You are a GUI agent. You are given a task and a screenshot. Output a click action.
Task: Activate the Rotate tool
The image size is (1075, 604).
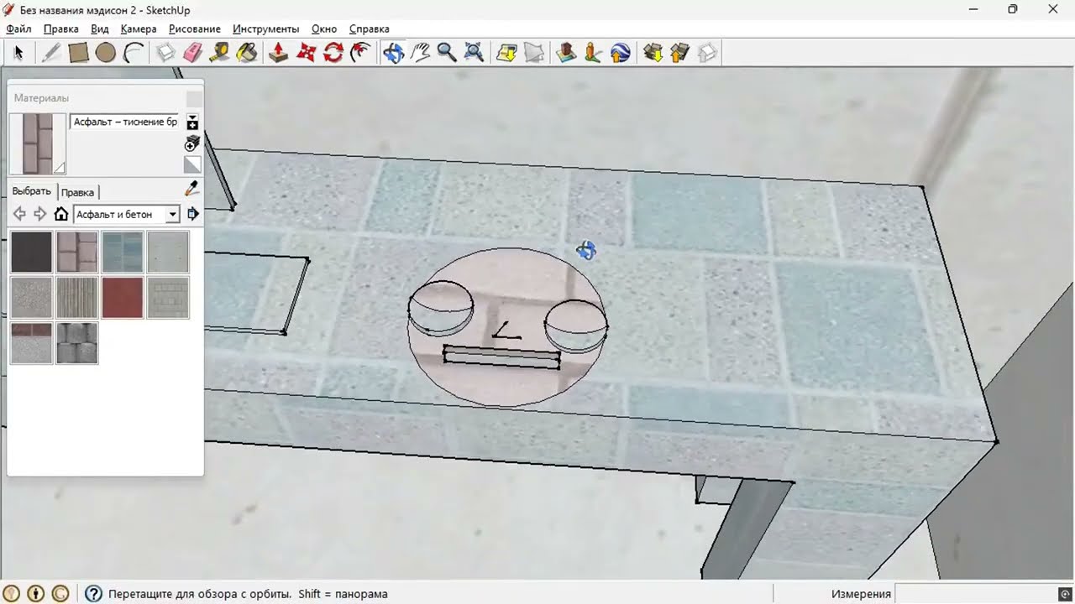(333, 53)
